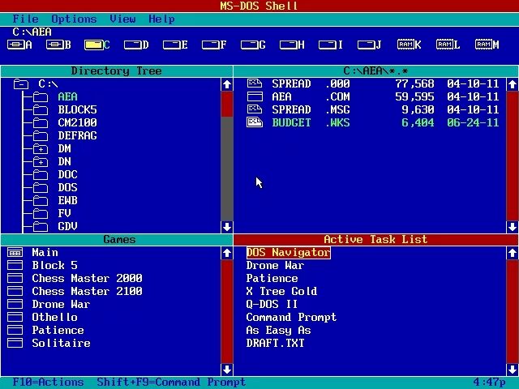Select Q-DOS II task
The height and width of the screenshot is (389, 519).
272,304
